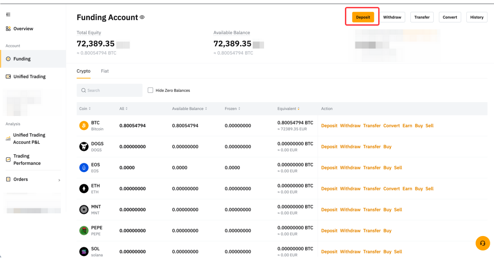Enable the Hide Zero Balances checkbox
494x264 pixels.
tap(150, 90)
